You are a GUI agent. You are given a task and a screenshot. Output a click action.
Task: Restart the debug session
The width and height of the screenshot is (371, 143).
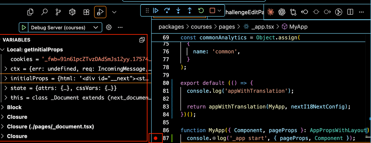tap(201, 11)
